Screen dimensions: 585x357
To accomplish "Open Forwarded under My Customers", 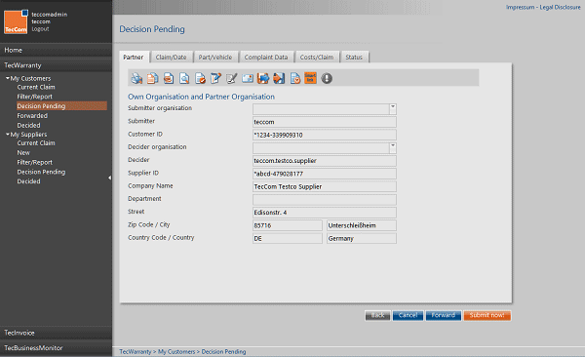I will tap(32, 116).
